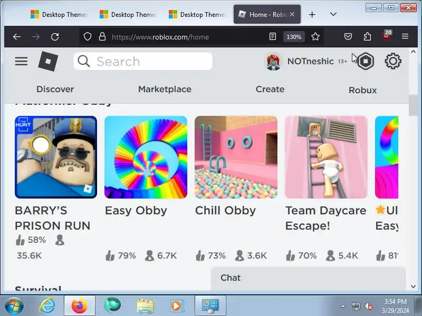Close the Home - Roblox tab
Screen dimensions: 422x316
click(292, 14)
